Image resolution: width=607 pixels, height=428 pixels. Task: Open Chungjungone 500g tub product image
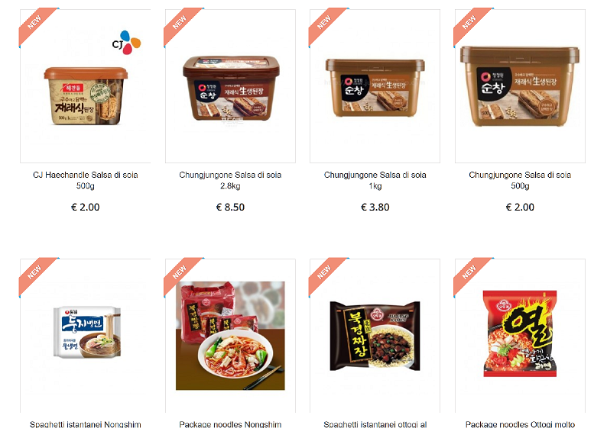pyautogui.click(x=520, y=86)
